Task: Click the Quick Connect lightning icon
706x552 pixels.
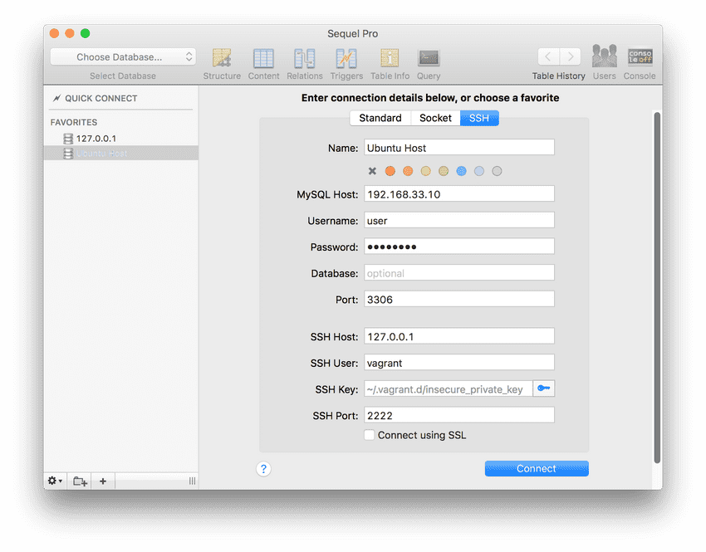Action: [x=56, y=98]
